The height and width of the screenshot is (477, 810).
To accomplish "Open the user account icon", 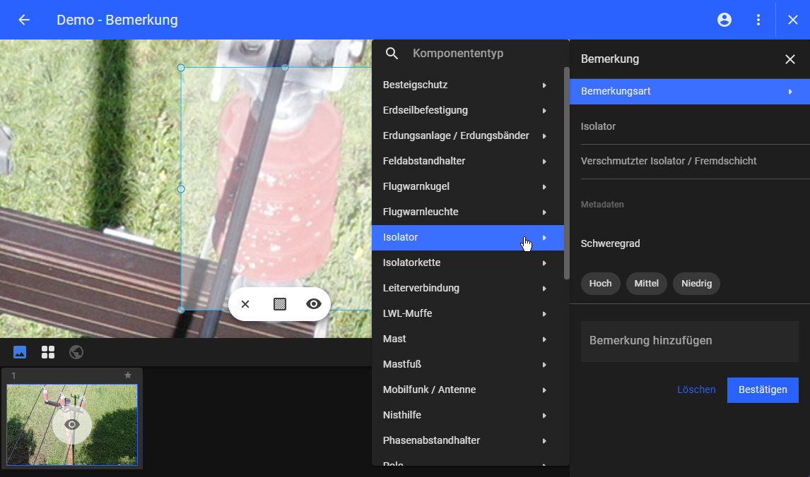I will coord(724,20).
